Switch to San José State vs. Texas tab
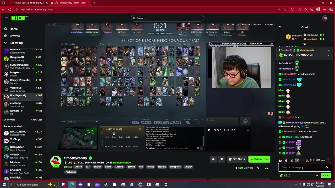Screen dimensions: 335x188 28,3
